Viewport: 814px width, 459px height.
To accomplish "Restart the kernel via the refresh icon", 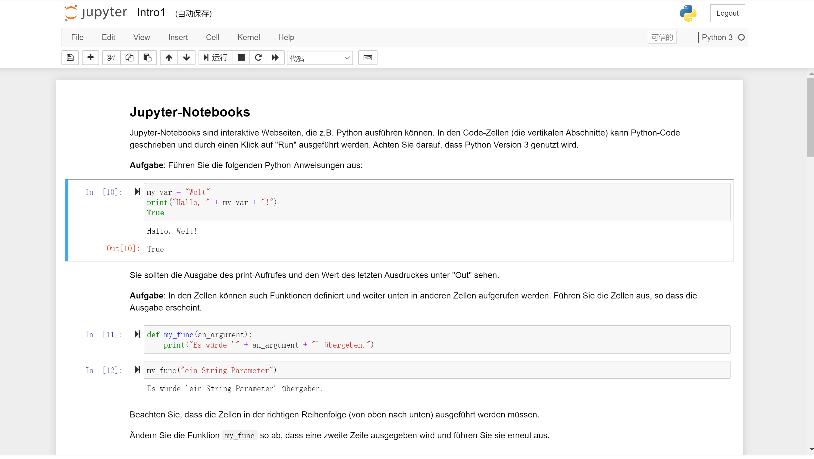I will [x=258, y=58].
